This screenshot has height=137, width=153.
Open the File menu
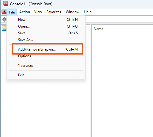click(12, 12)
